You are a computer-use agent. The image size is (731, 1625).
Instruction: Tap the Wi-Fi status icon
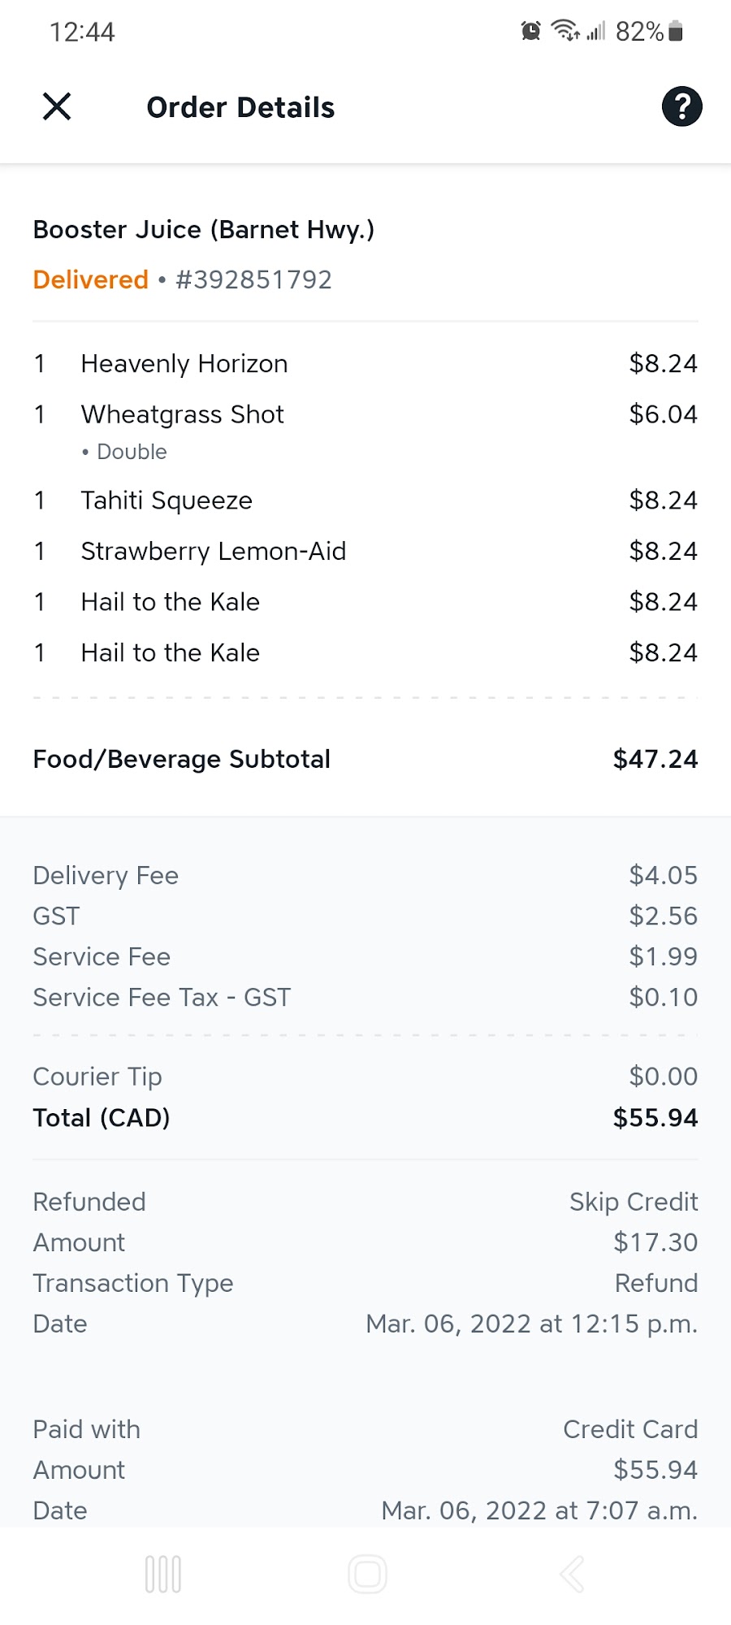tap(565, 31)
